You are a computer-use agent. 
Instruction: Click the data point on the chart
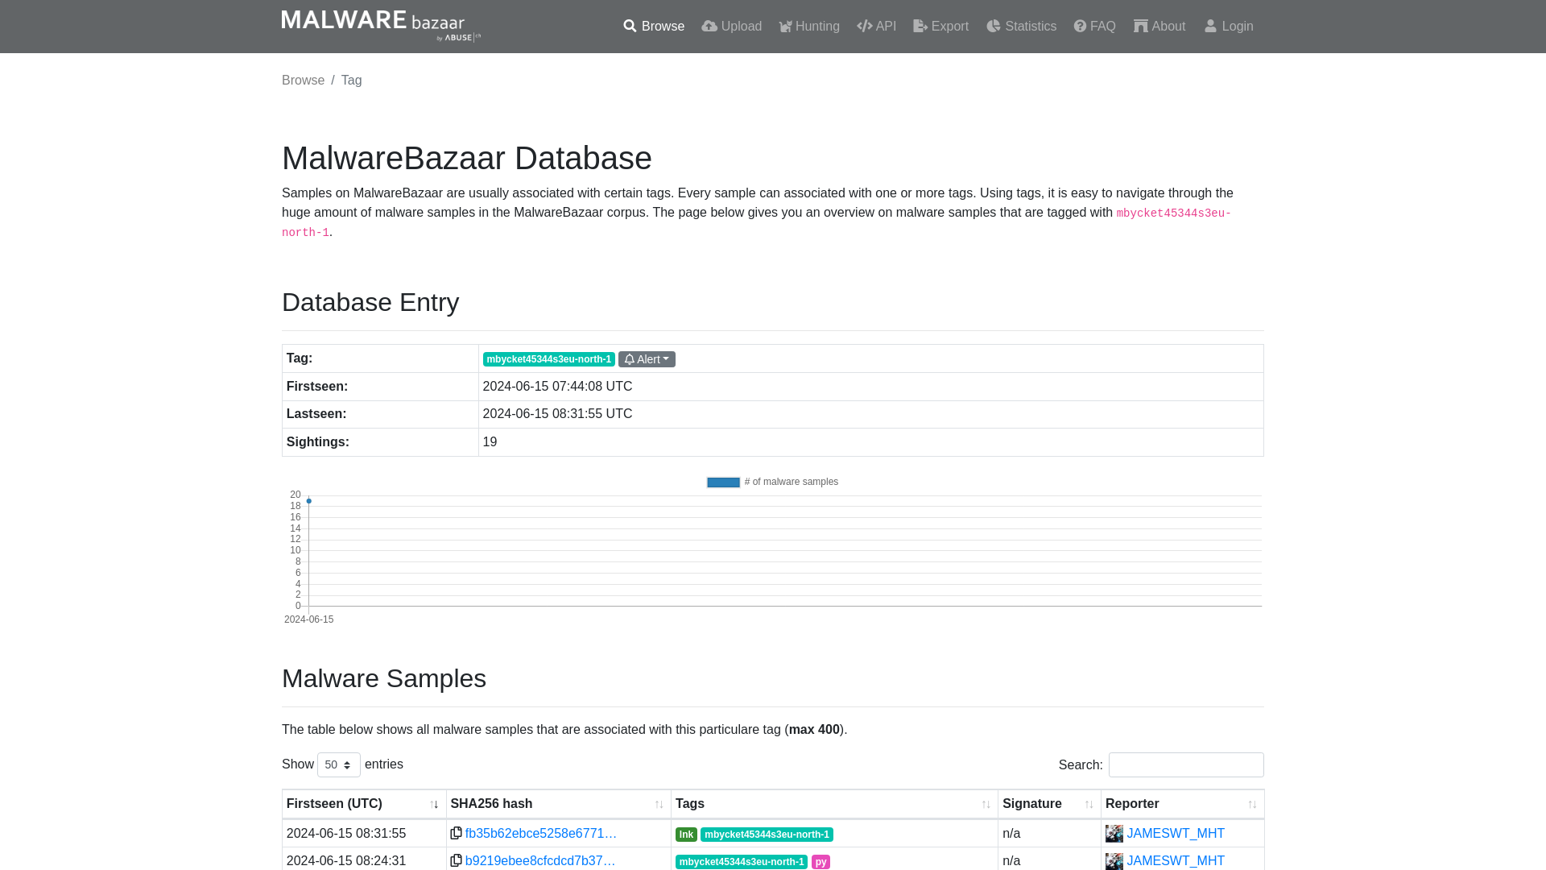[x=308, y=501]
